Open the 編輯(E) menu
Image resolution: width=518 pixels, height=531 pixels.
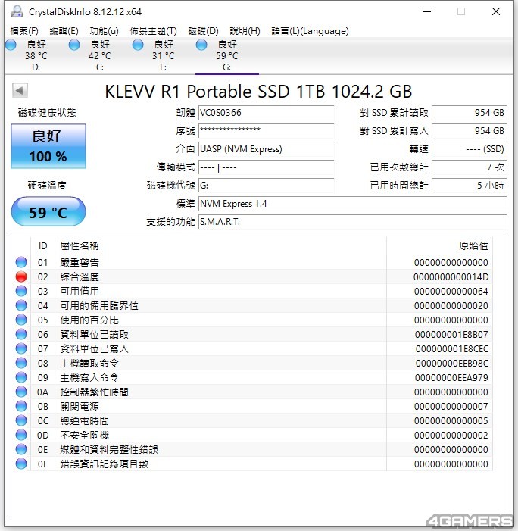click(x=64, y=31)
